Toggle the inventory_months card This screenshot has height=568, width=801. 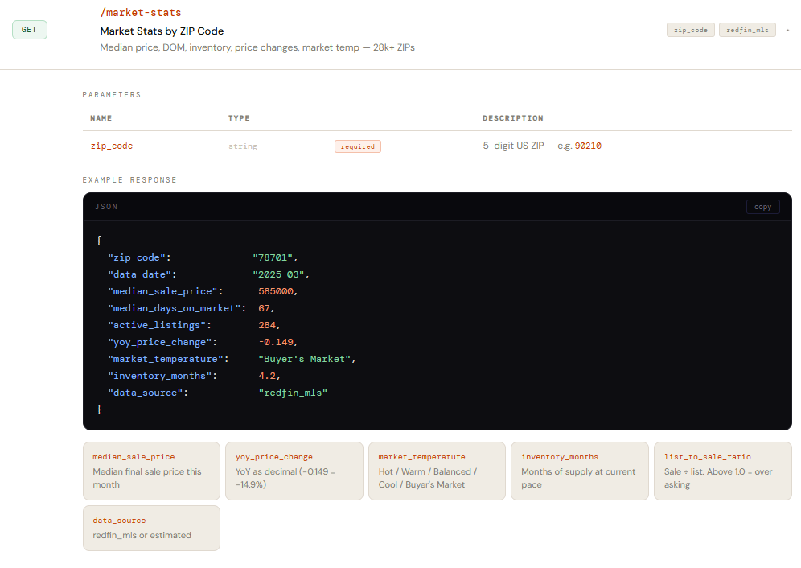pyautogui.click(x=579, y=471)
